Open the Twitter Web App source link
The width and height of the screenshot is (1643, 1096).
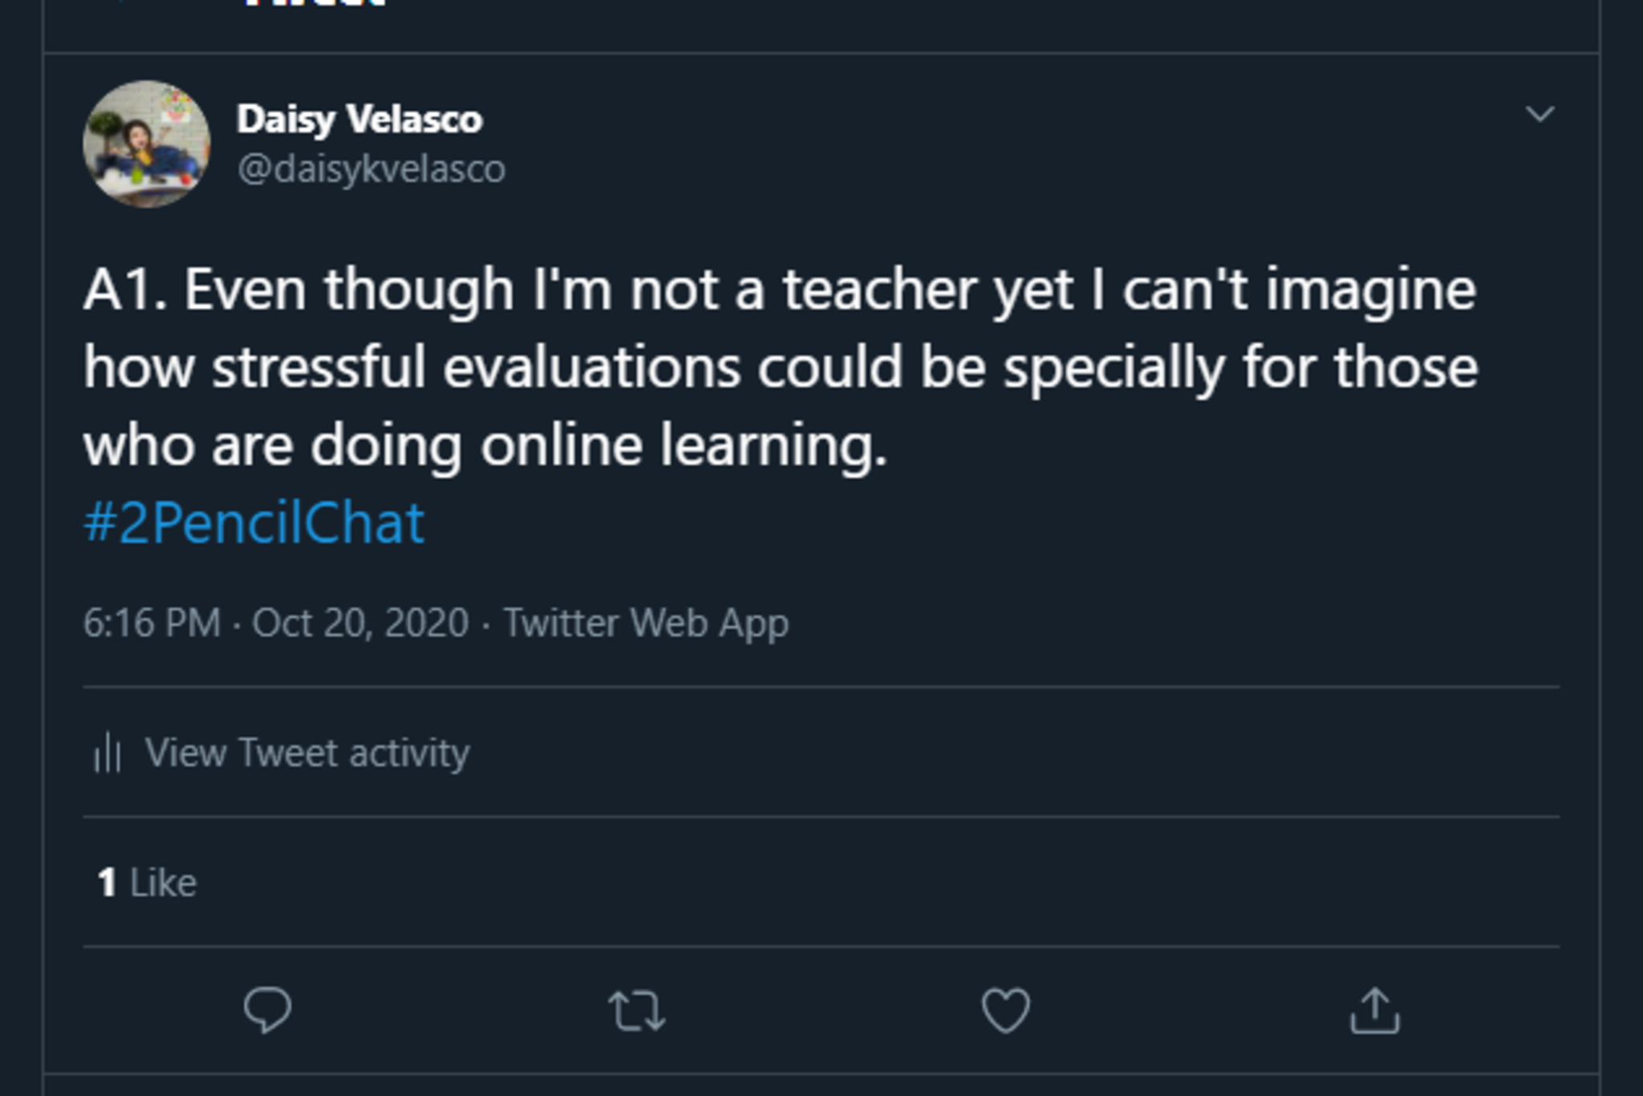646,623
